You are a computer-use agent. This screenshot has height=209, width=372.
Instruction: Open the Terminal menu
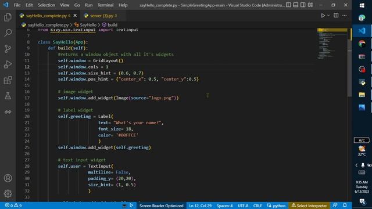pos(105,5)
